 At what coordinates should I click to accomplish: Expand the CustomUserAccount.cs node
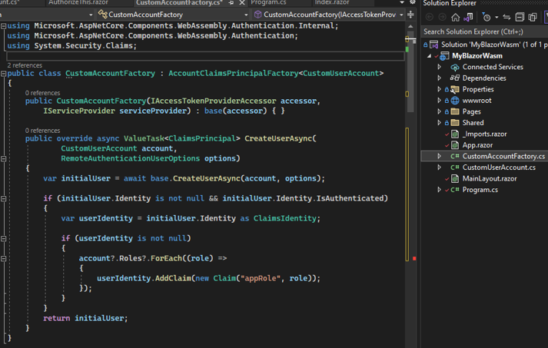point(440,167)
